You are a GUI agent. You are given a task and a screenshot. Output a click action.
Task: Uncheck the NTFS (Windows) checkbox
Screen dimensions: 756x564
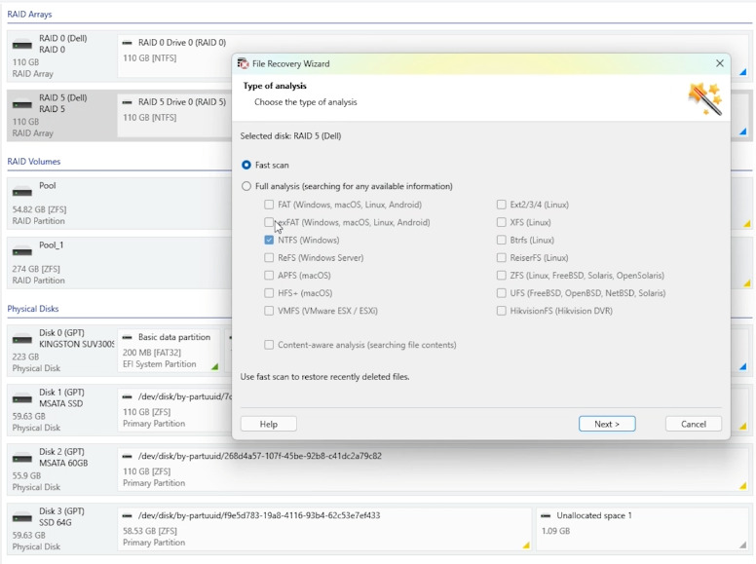point(269,240)
